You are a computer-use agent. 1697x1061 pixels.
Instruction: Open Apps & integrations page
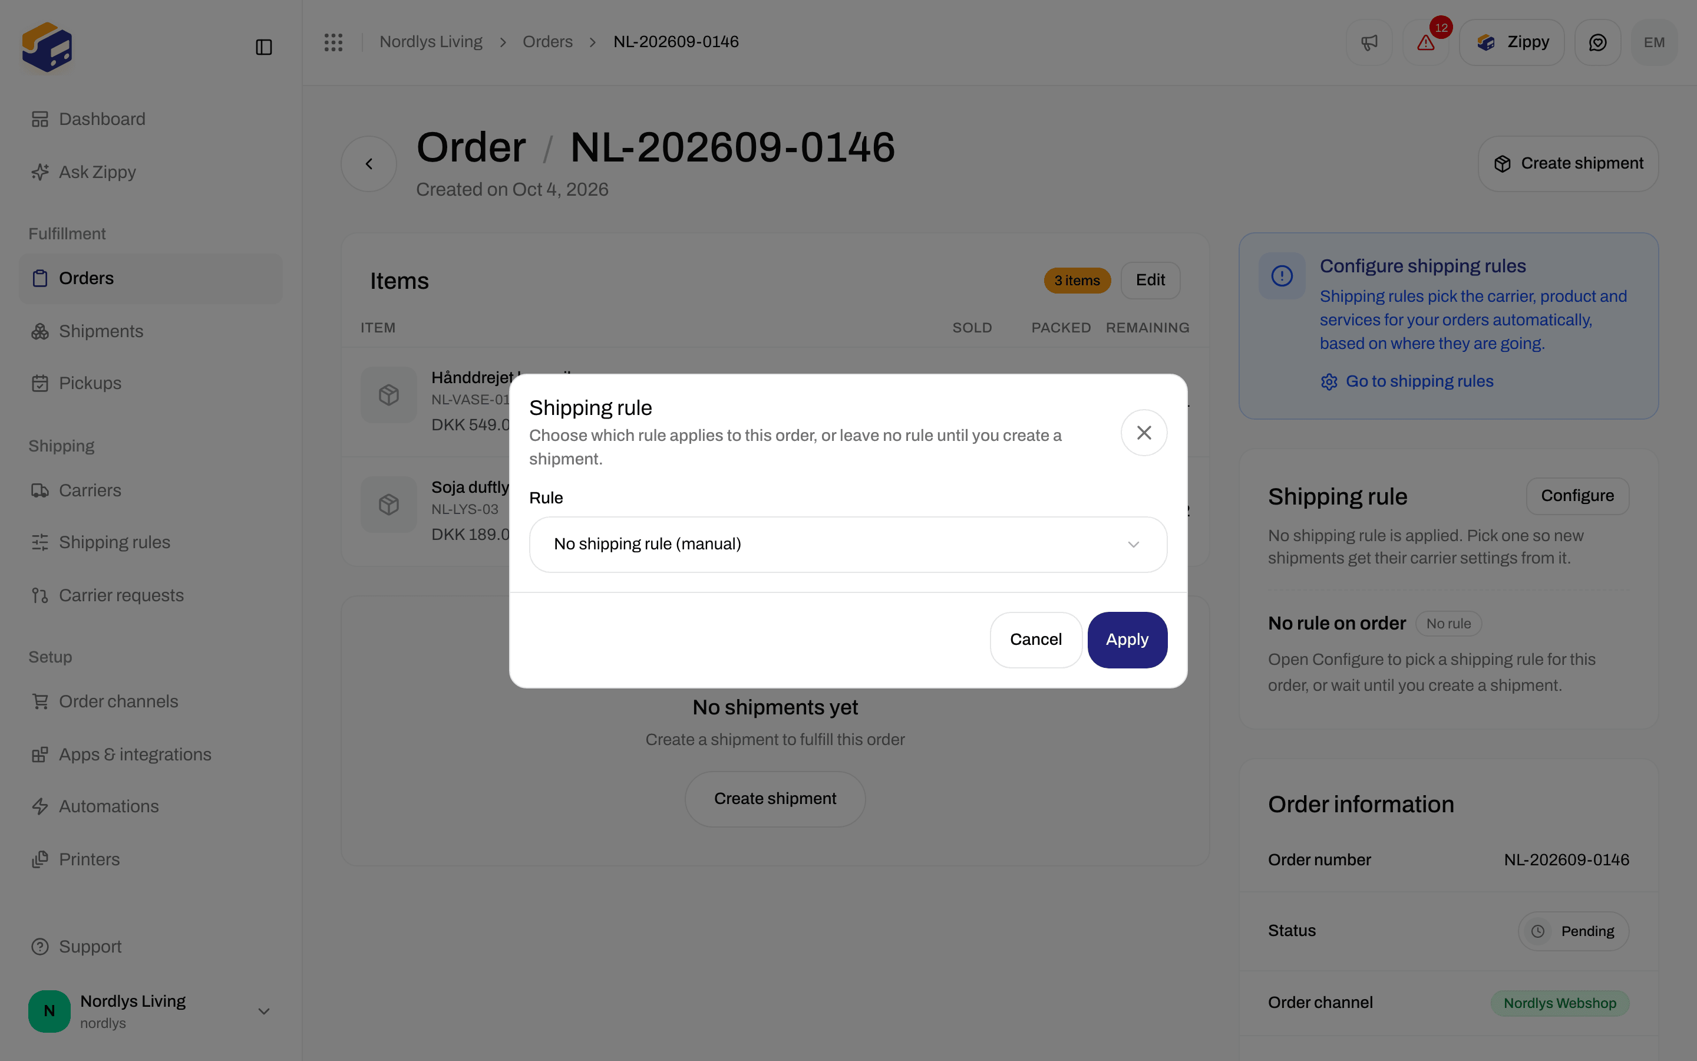click(151, 754)
